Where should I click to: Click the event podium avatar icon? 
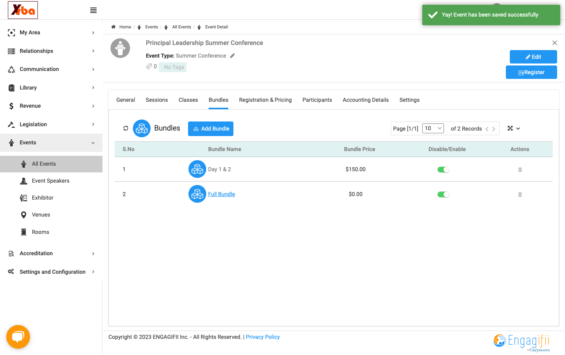tap(120, 48)
